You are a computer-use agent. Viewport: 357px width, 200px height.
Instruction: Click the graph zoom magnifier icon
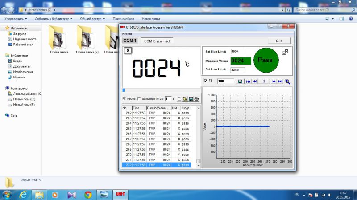click(287, 82)
